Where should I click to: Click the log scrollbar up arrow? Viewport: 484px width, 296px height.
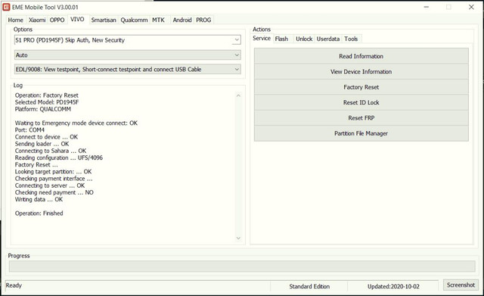coord(238,95)
